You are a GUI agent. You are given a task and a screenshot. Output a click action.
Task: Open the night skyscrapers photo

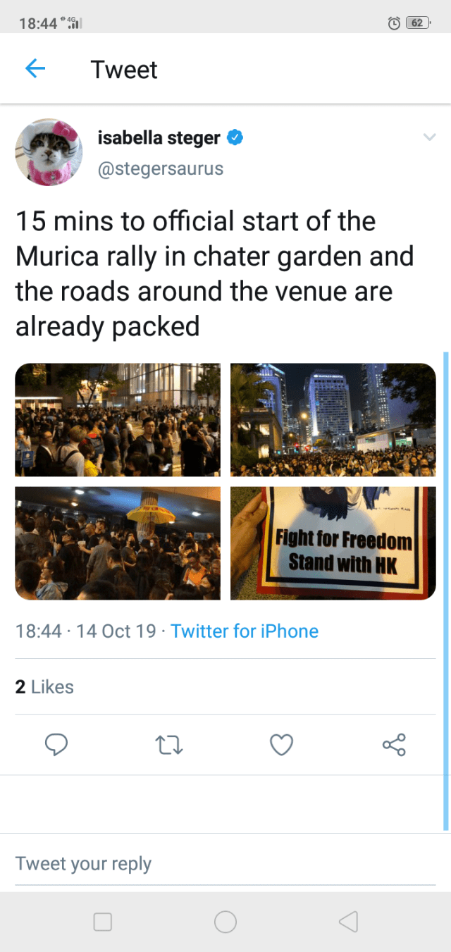[x=333, y=420]
